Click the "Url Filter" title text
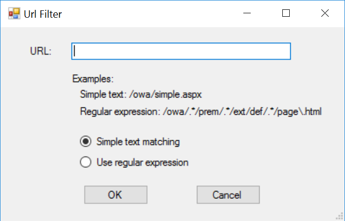Screen dimensions: 345x221 pos(43,14)
